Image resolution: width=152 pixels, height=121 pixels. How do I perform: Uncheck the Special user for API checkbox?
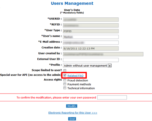coord(65,75)
